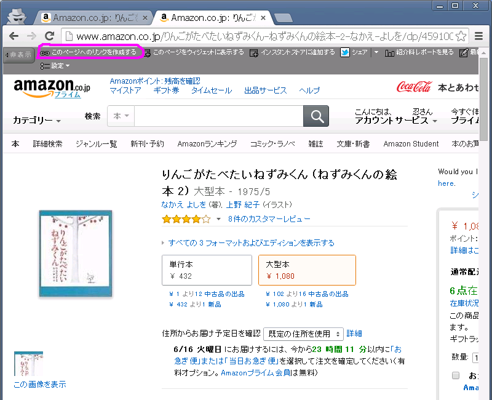Viewport: 492px width, 400px height.
Task: Open the 設定 dropdown in associate bar
Action: [x=55, y=66]
